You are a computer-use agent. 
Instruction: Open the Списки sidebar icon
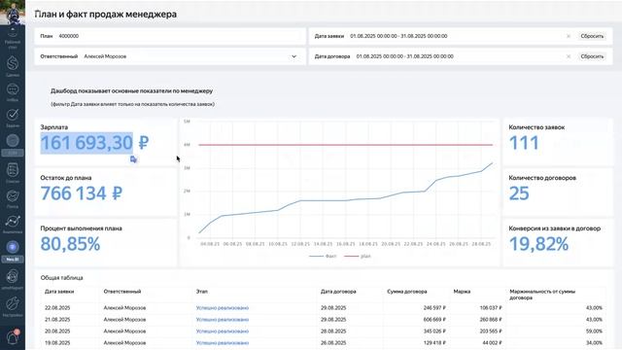tap(13, 173)
